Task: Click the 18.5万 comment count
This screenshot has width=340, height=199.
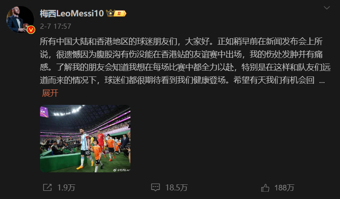Action: [176, 187]
